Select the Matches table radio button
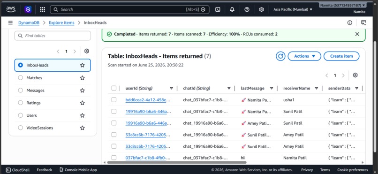This screenshot has width=378, height=174. click(21, 78)
